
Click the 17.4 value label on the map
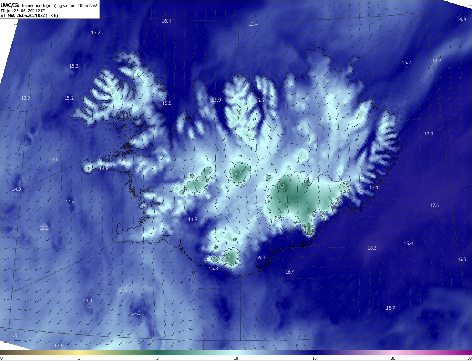(374, 188)
